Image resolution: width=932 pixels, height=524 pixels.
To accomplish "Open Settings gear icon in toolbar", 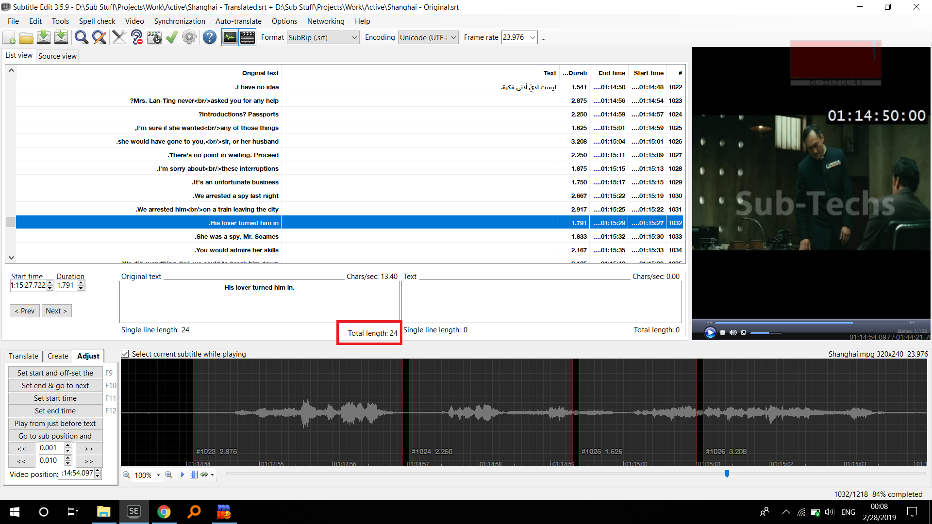I will [x=189, y=37].
